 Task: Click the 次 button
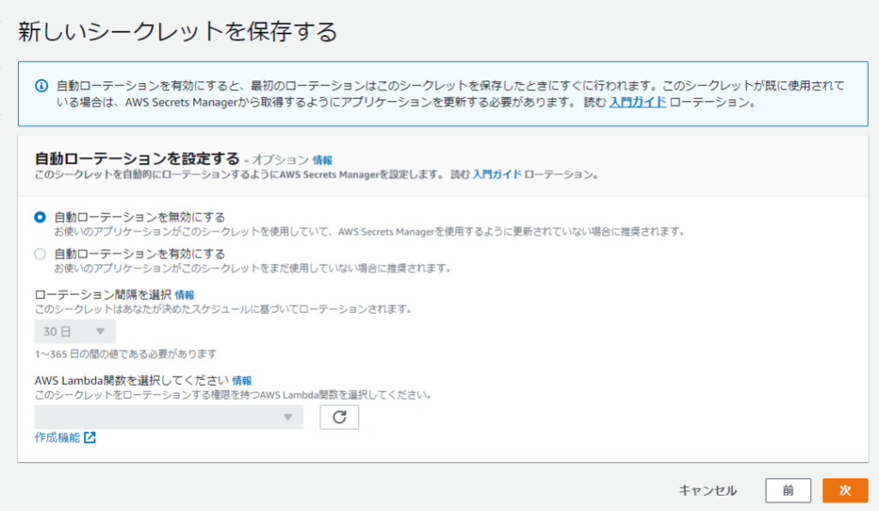845,490
